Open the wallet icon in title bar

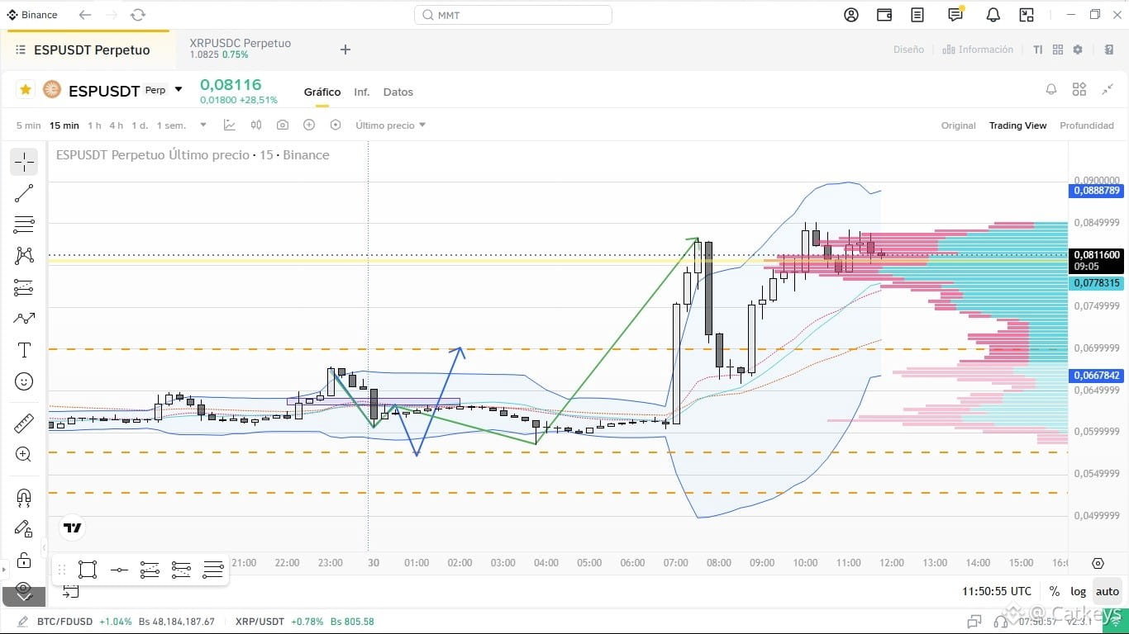click(x=884, y=15)
